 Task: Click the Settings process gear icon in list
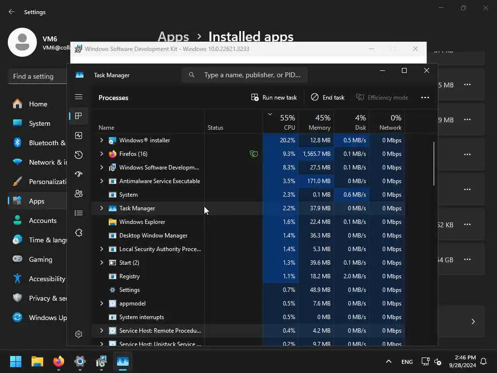(x=113, y=289)
